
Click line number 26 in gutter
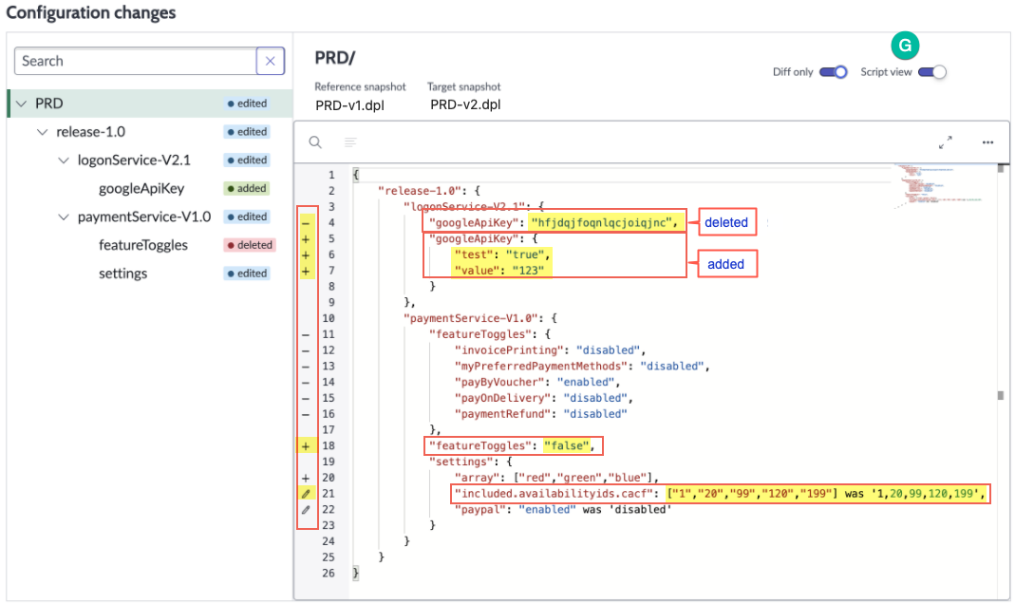click(x=329, y=573)
